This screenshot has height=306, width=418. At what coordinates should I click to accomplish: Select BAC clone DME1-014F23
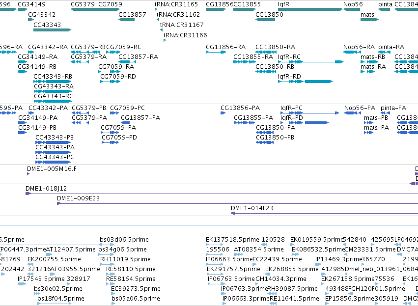[325, 214]
